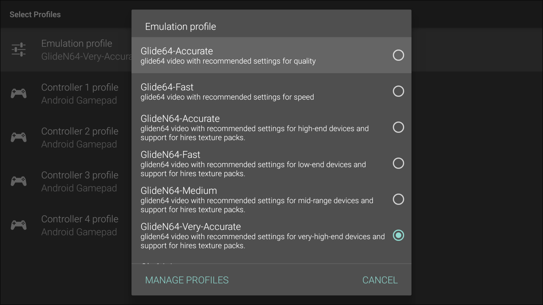The width and height of the screenshot is (543, 305).
Task: Click the emulation profile sliders icon
Action: [x=19, y=50]
